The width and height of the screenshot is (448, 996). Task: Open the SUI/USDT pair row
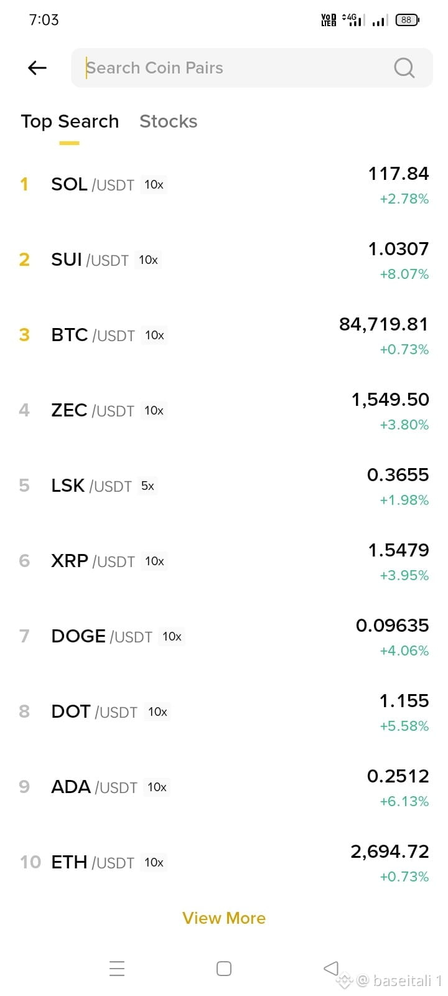(224, 261)
